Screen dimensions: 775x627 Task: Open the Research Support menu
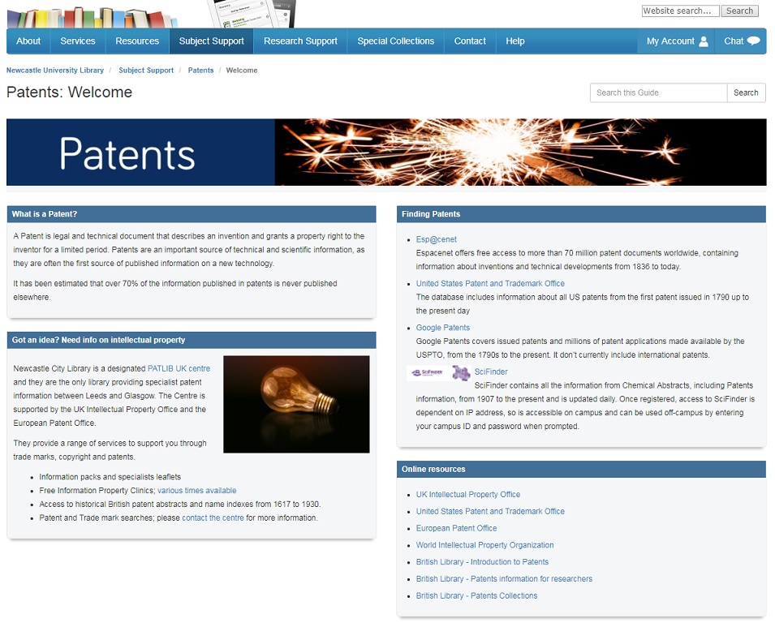click(300, 41)
